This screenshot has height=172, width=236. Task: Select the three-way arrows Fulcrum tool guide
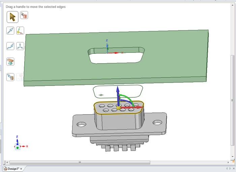coord(20,46)
